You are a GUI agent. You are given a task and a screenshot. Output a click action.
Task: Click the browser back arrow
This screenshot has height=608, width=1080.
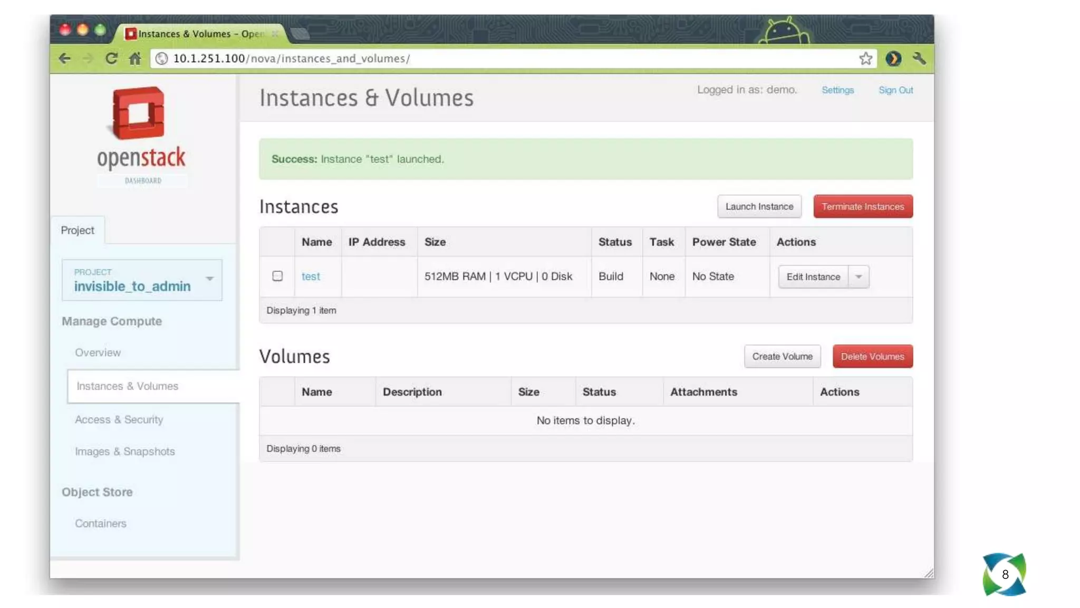point(64,59)
